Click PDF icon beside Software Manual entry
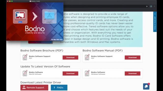This screenshot has width=163, height=91. (x=87, y=57)
